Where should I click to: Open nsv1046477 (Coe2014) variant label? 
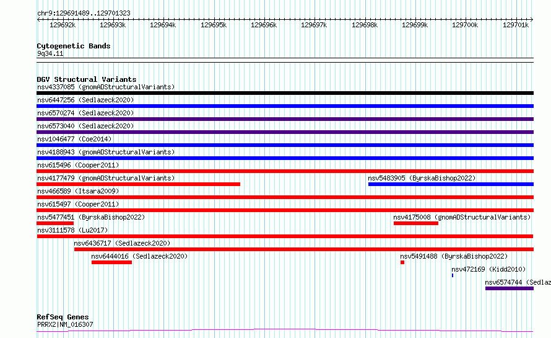pos(74,139)
